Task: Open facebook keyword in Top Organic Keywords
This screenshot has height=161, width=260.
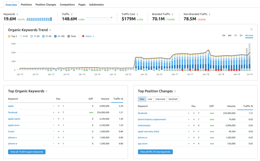Action: (x=12, y=112)
